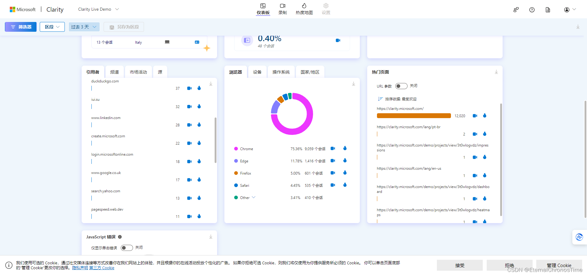
Task: Select the Source tab in referrers card
Action: 160,72
